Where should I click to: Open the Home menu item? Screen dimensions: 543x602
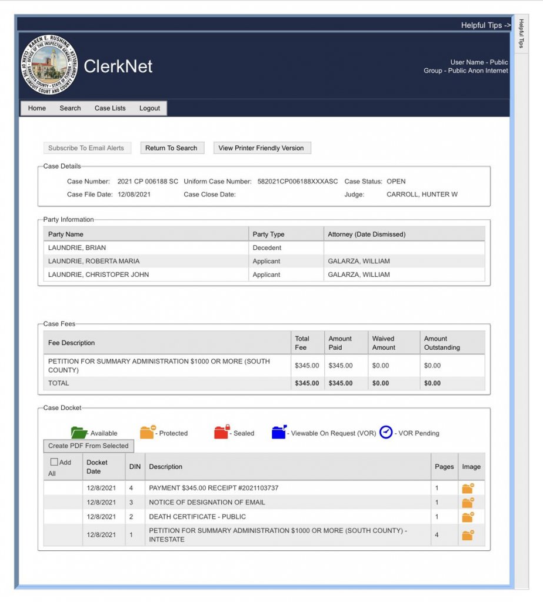click(x=37, y=108)
